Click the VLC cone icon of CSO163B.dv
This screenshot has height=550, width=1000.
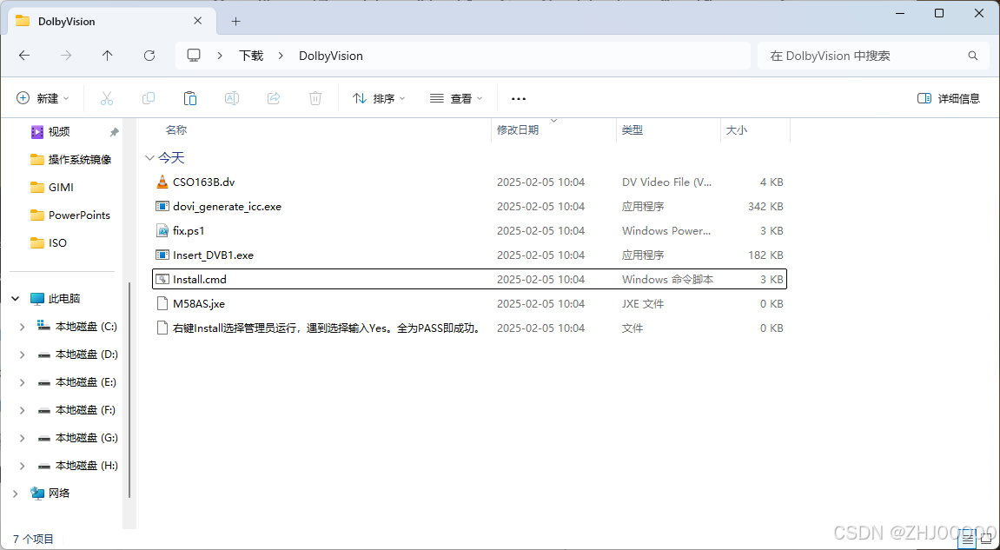pos(162,182)
